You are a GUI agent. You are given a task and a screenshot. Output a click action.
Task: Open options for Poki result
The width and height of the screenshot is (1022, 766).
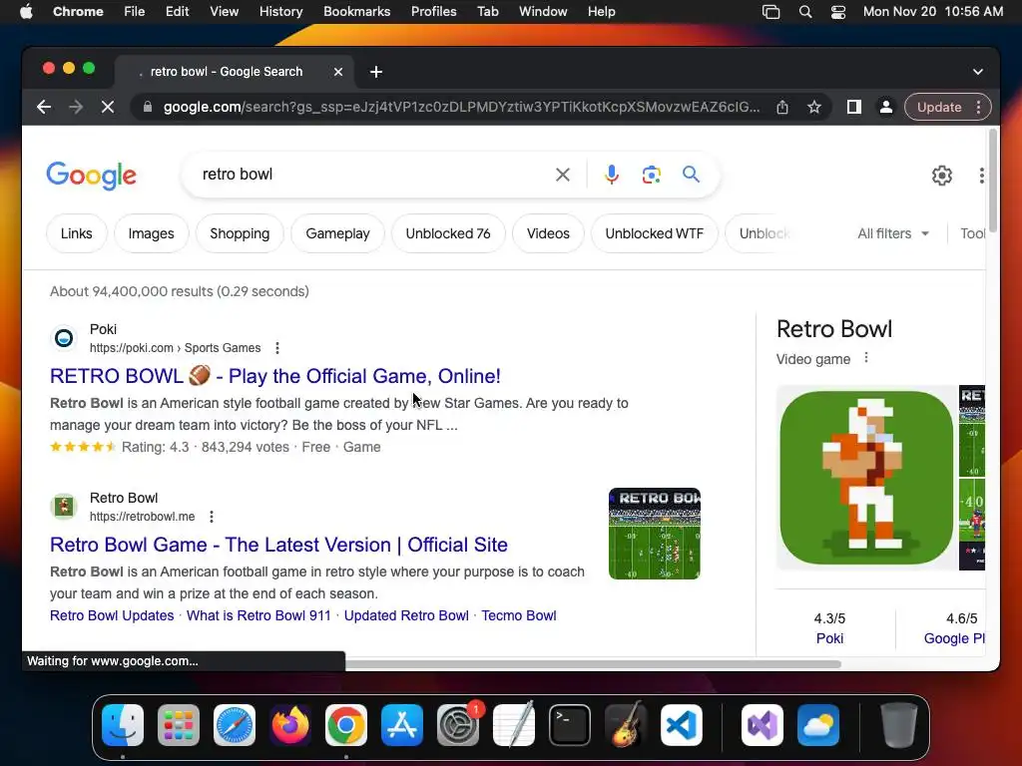pyautogui.click(x=277, y=348)
